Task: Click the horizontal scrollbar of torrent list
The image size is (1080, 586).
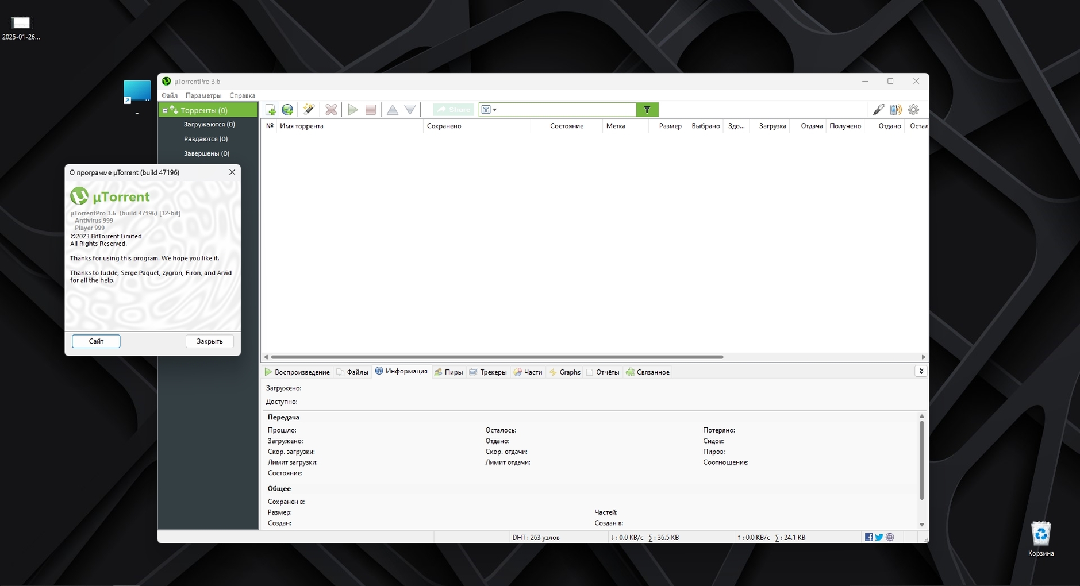Action: [497, 357]
